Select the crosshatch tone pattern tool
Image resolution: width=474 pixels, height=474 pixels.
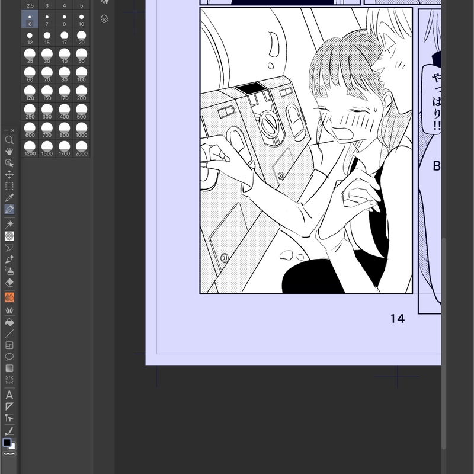click(x=9, y=236)
